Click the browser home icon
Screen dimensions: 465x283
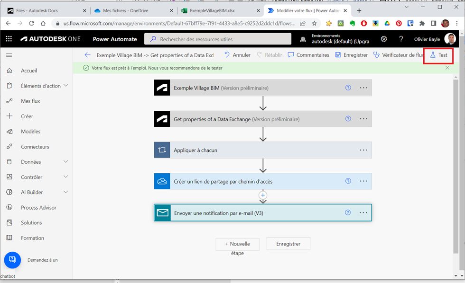[43, 23]
